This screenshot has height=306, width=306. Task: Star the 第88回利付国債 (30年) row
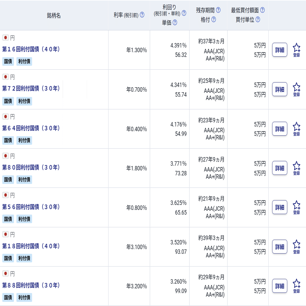(296, 286)
